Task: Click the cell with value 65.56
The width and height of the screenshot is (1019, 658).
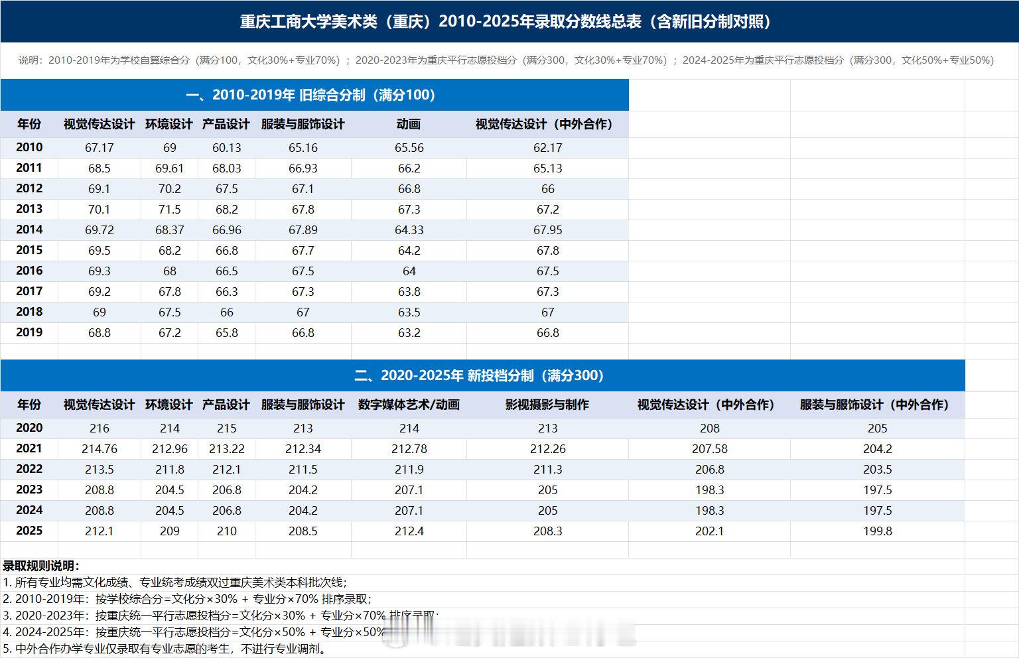Action: point(409,148)
